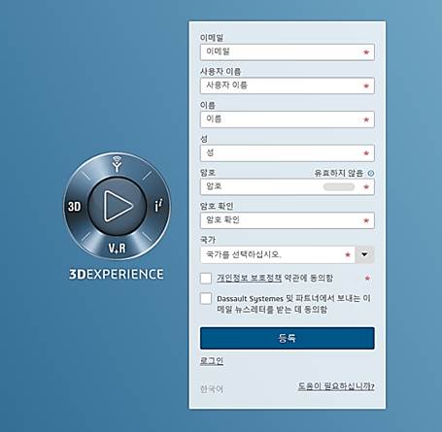This screenshot has height=432, width=442.
Task: Focus the 이메일 input field
Action: pyautogui.click(x=288, y=52)
